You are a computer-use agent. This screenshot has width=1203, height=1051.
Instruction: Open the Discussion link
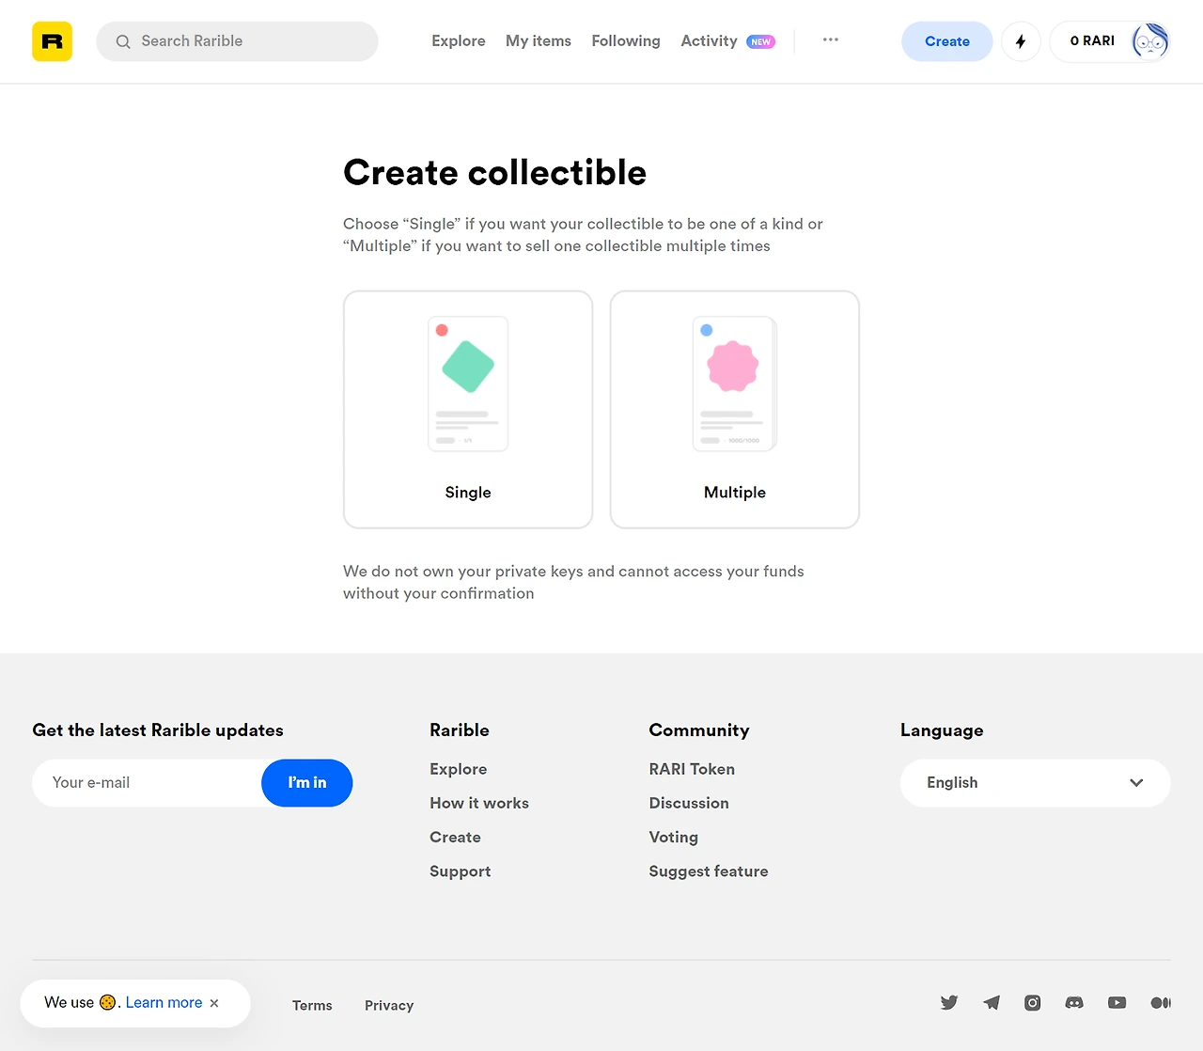coord(689,803)
